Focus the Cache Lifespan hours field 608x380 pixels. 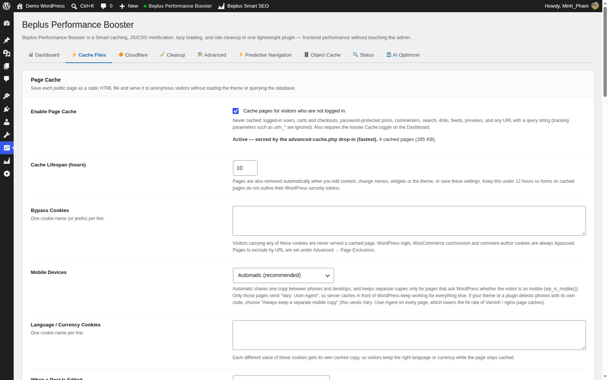[x=245, y=168]
